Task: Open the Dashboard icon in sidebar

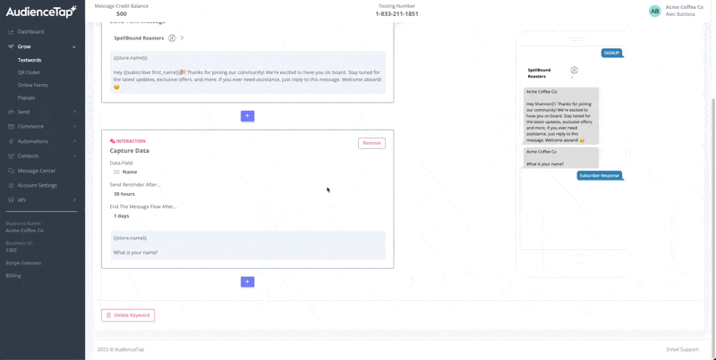Action: tap(11, 32)
